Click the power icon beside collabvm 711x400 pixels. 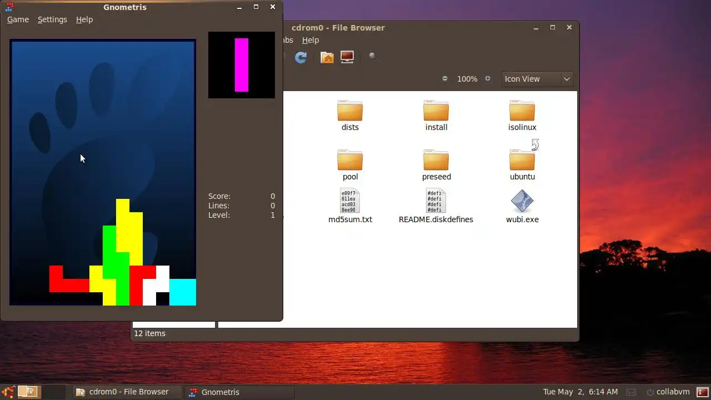click(x=649, y=392)
